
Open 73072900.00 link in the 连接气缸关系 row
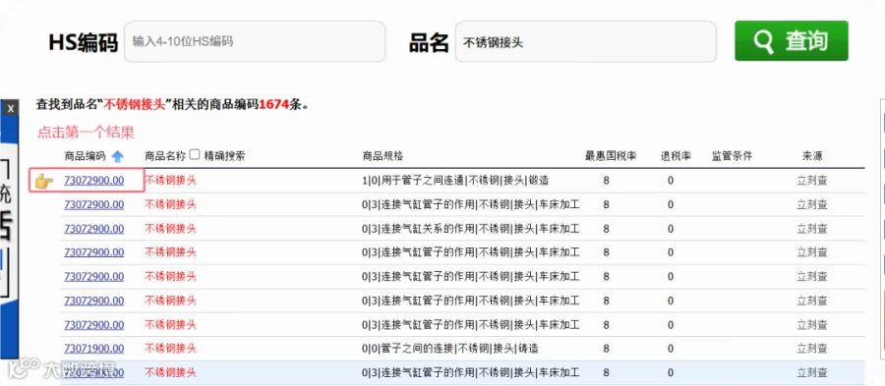(x=93, y=228)
